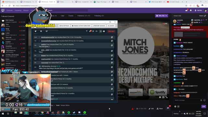
Task: Click the Windows Start button
Action: click(x=3, y=113)
